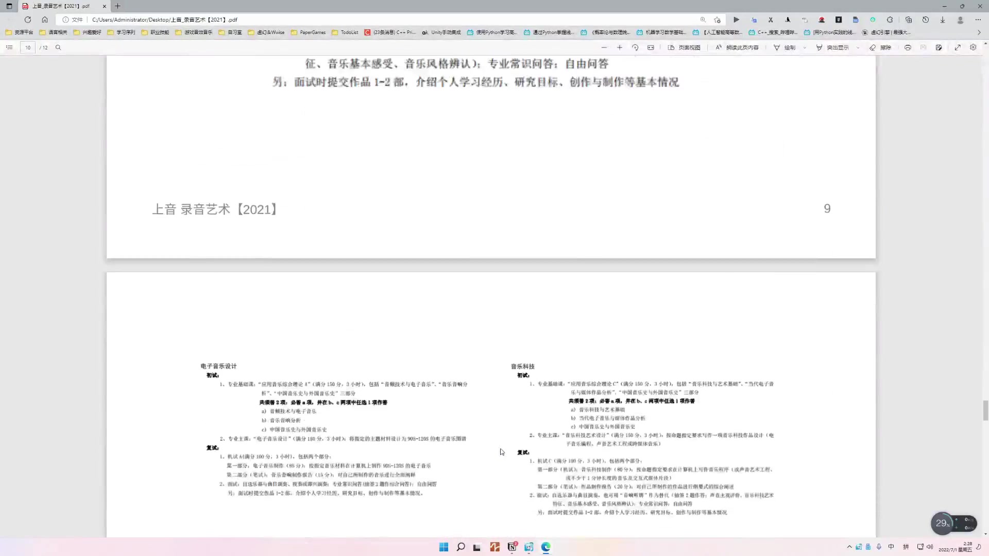This screenshot has width=989, height=556.
Task: Print the PDF document
Action: point(908,47)
